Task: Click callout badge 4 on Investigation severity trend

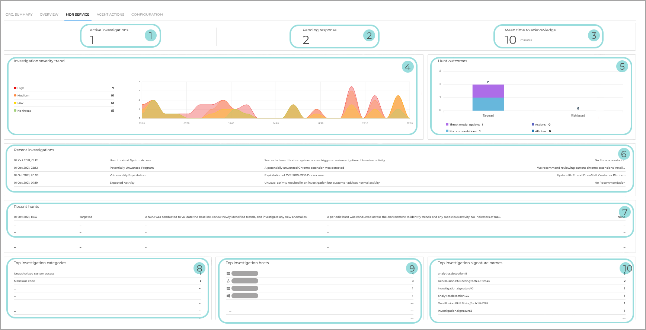Action: pos(407,67)
